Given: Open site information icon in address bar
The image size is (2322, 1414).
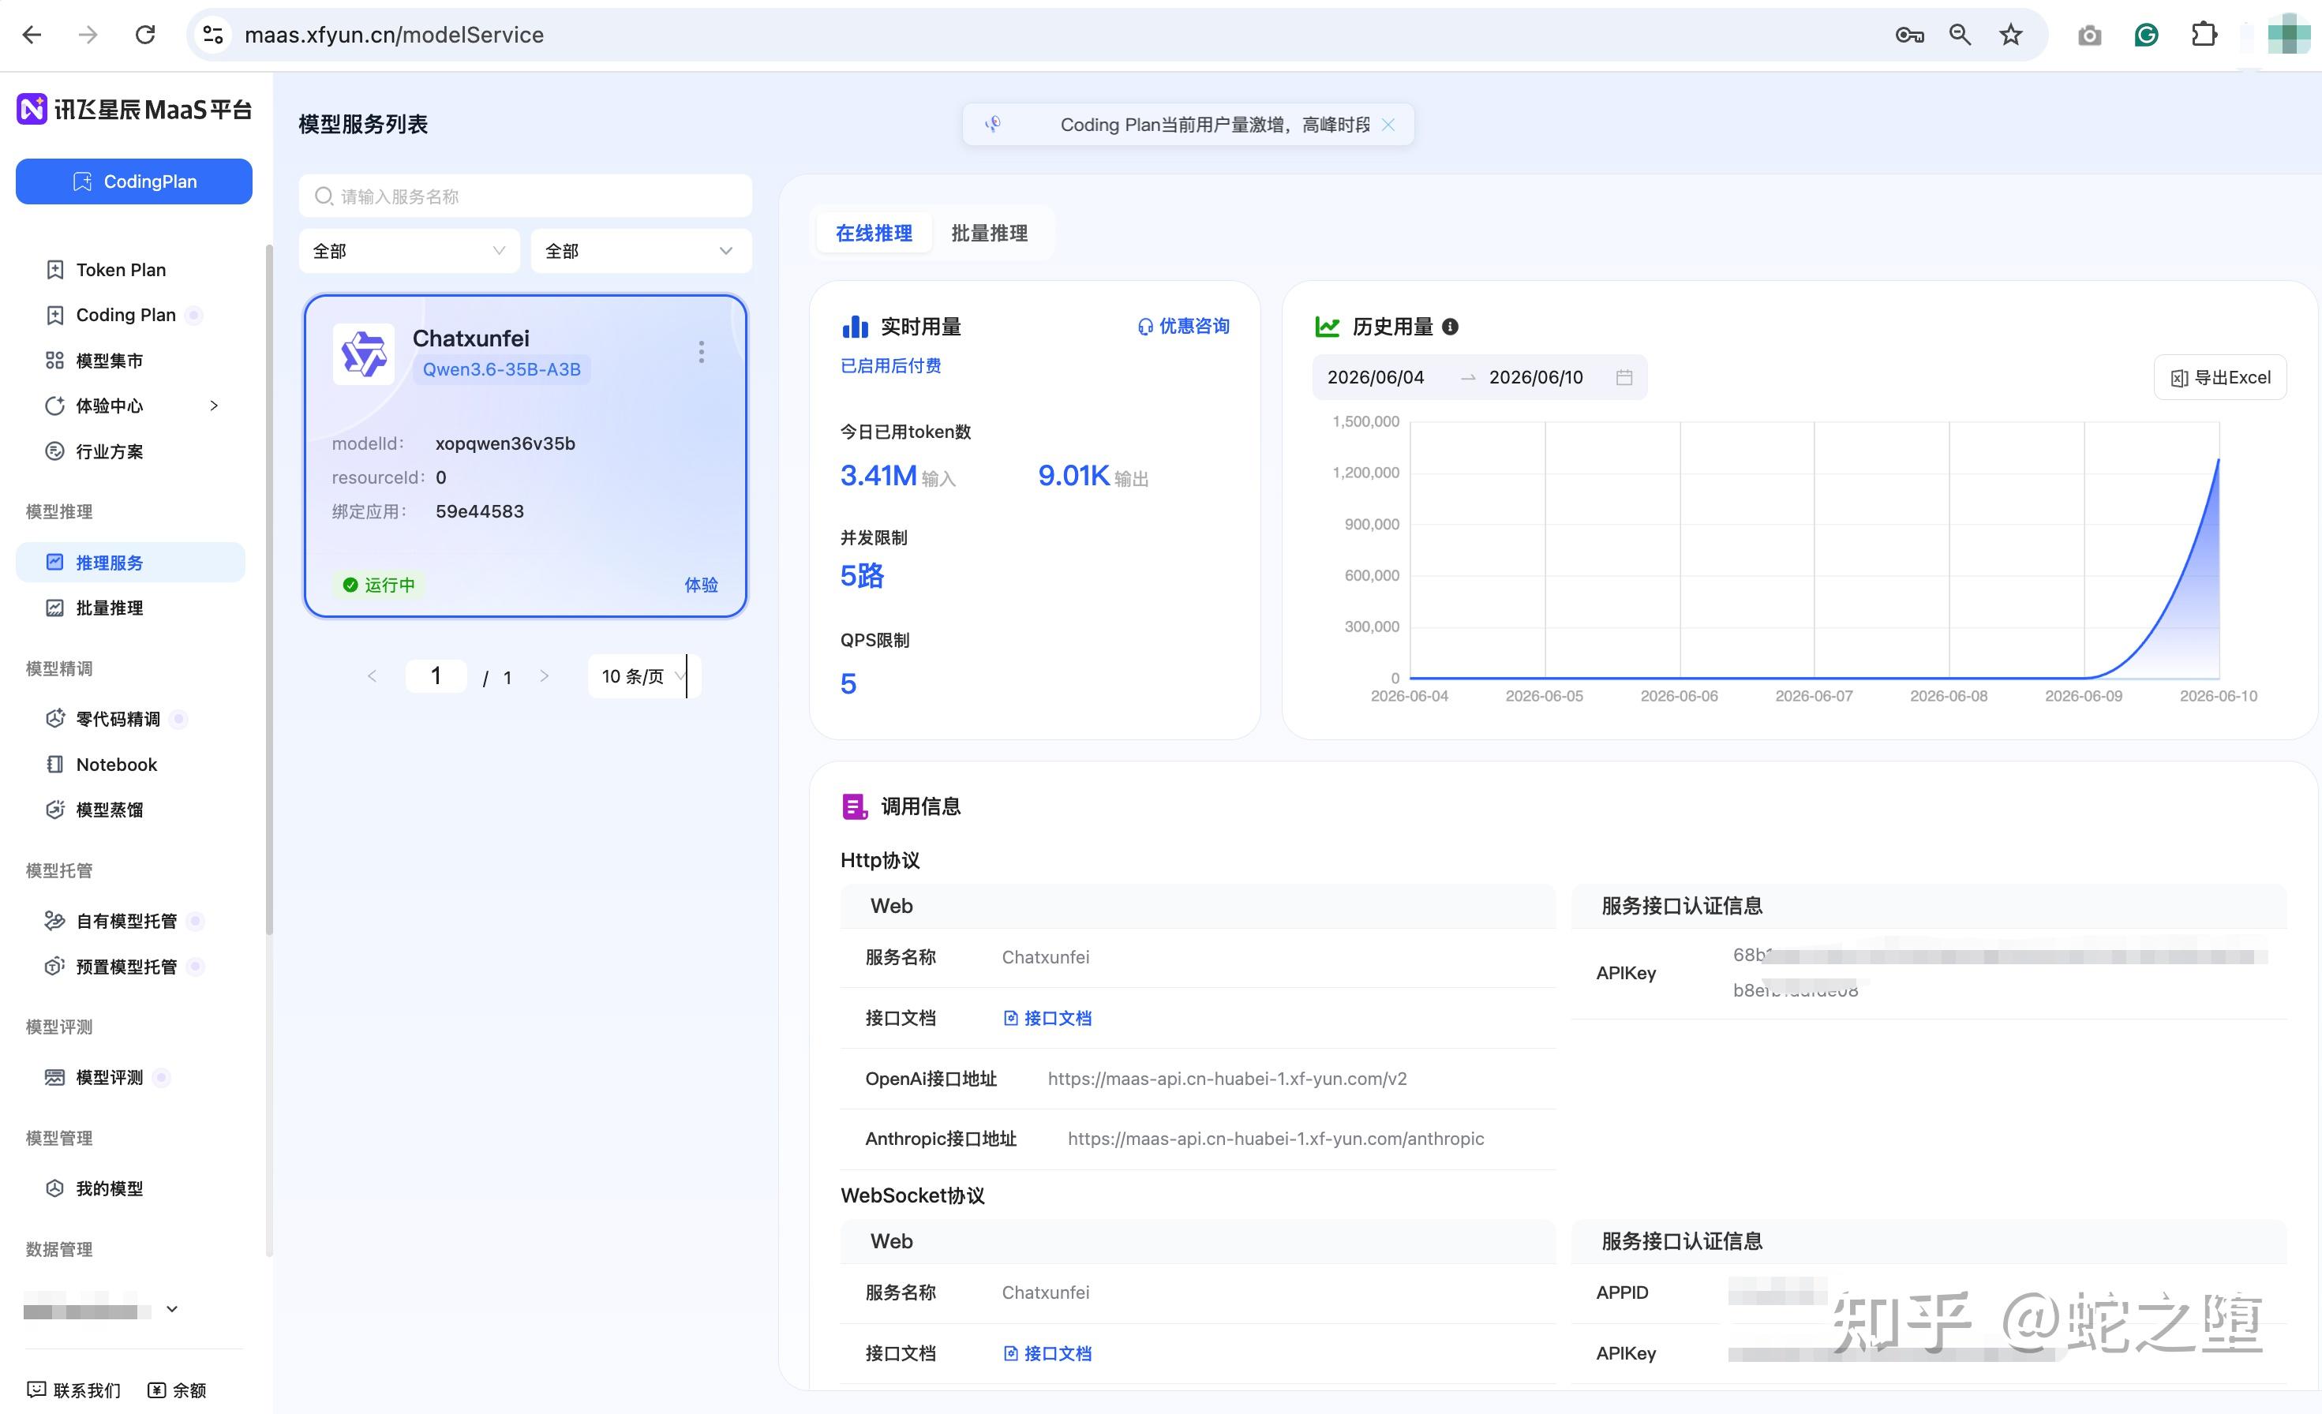Looking at the screenshot, I should [x=214, y=35].
